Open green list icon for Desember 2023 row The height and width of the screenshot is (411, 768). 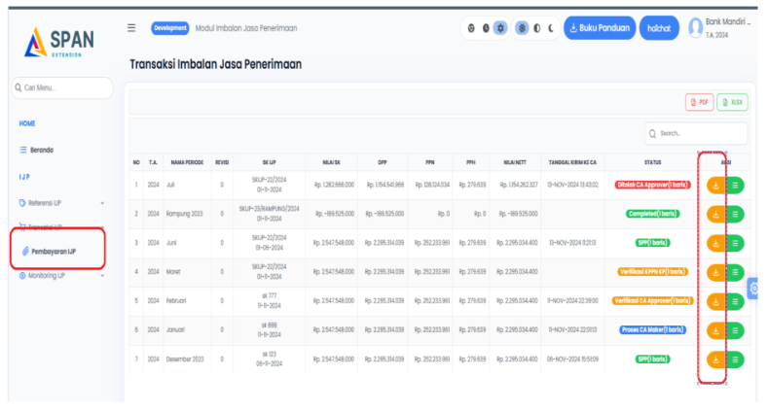(x=736, y=359)
